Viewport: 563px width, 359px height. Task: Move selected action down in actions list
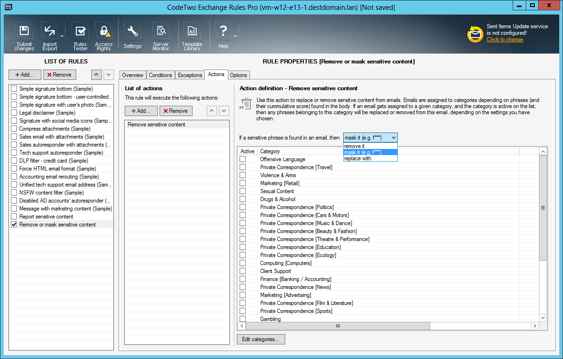[x=224, y=111]
